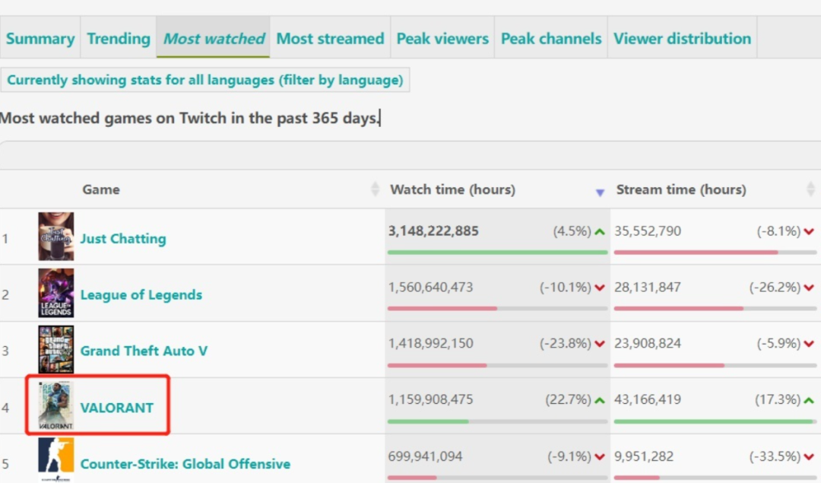Click Just Chatting watch time green progress bar
The image size is (821, 483).
497,253
